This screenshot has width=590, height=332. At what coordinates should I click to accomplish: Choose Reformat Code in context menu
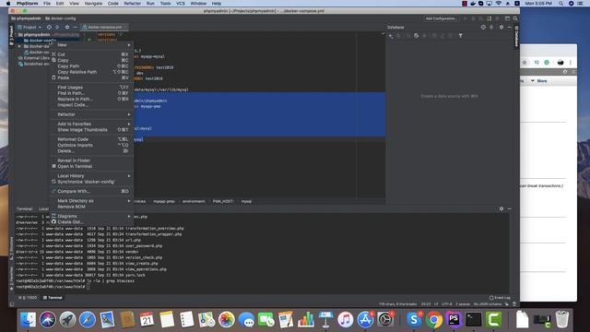coord(91,139)
